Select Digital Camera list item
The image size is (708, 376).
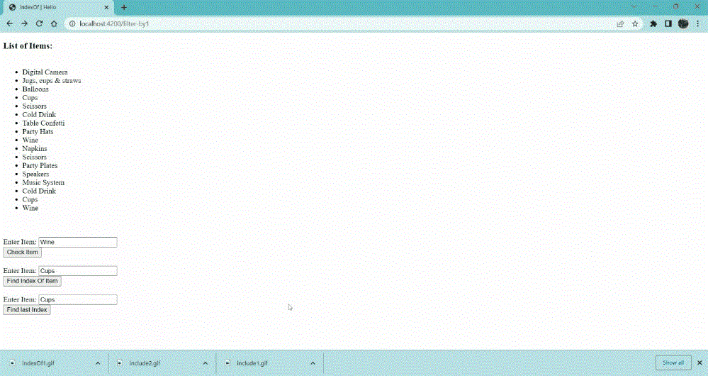click(45, 72)
